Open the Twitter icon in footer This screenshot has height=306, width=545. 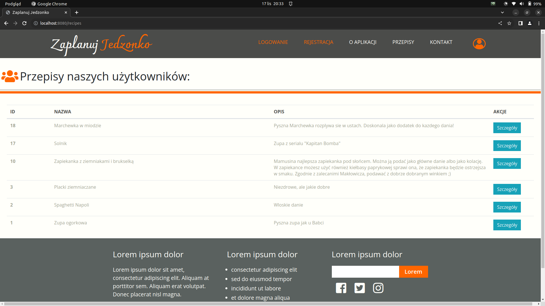tap(359, 288)
